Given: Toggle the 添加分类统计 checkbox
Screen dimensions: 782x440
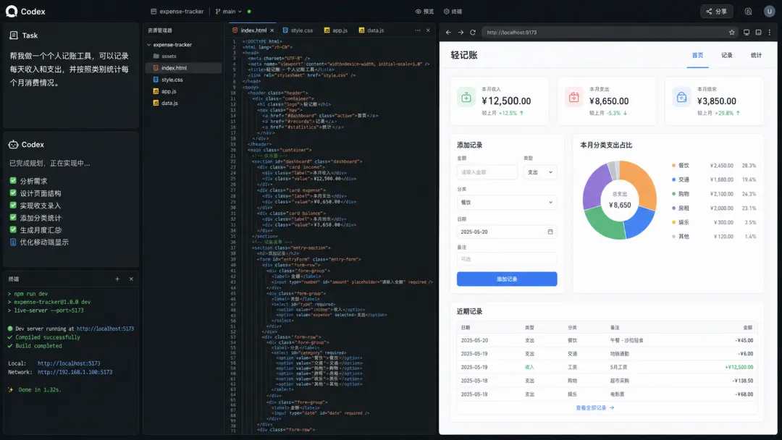Looking at the screenshot, I should (13, 217).
